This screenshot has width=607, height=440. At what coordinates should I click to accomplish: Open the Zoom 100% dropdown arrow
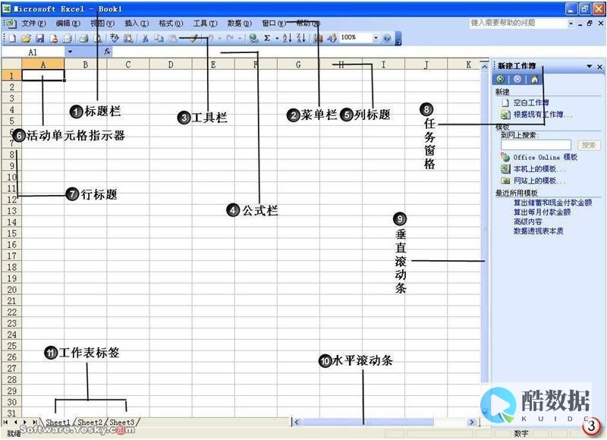pos(376,38)
